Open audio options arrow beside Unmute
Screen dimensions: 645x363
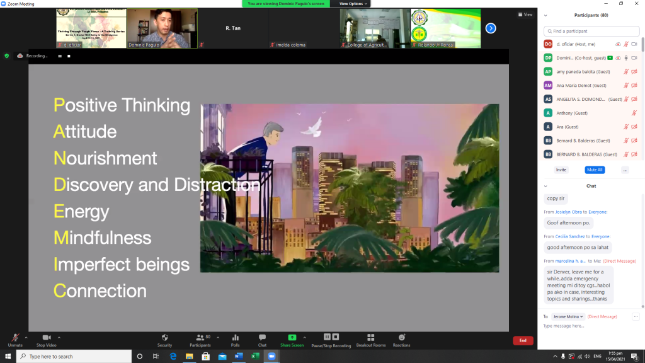point(26,338)
